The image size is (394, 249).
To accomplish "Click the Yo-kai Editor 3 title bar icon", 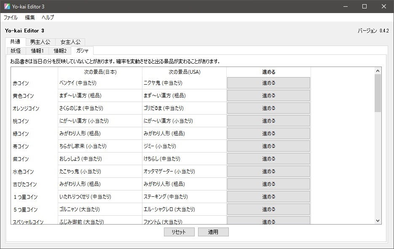I will click(x=7, y=7).
